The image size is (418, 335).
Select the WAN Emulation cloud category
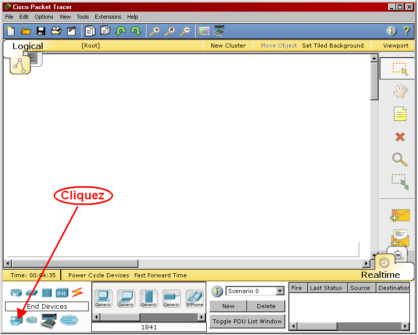pos(32,319)
